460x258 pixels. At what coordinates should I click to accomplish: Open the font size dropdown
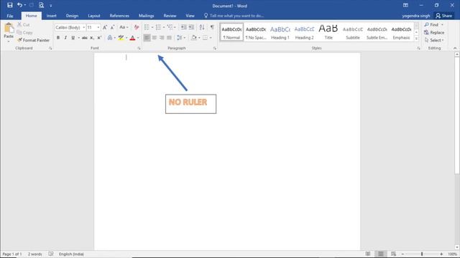click(98, 27)
